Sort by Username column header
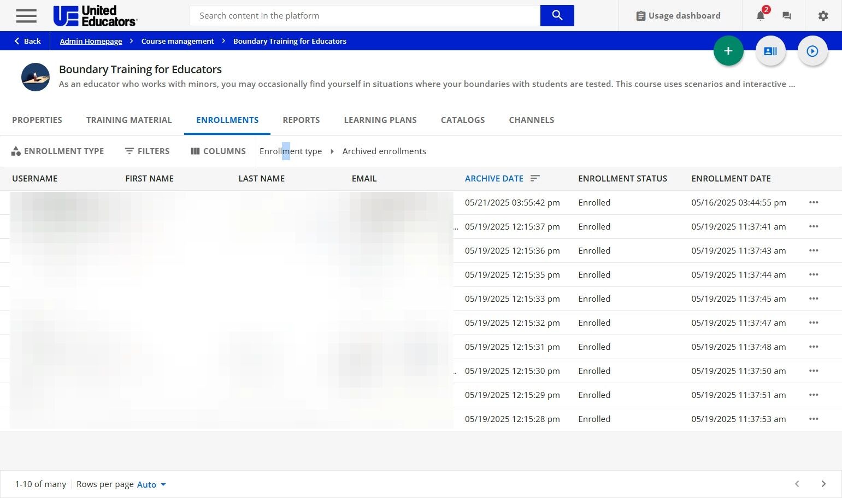The height and width of the screenshot is (498, 842). coord(35,179)
